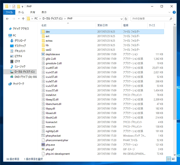The width and height of the screenshot is (180, 165).
Task: Switch to the ホーム ribbon tab
Action: tap(21, 12)
